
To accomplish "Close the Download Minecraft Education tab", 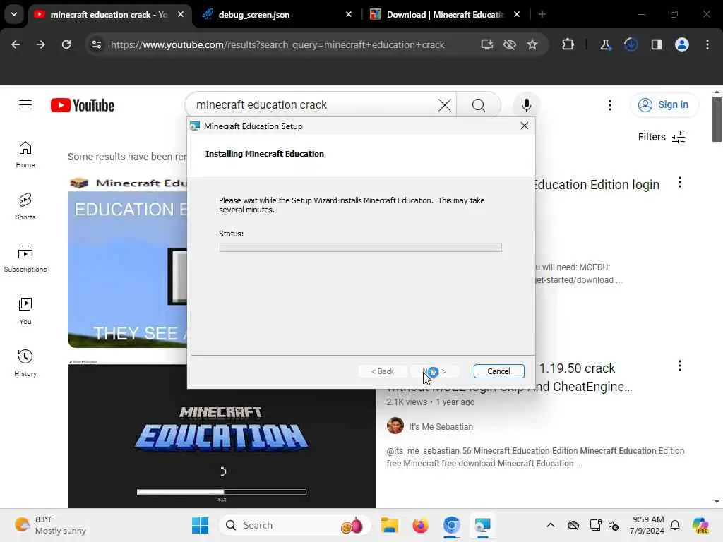I will (517, 14).
